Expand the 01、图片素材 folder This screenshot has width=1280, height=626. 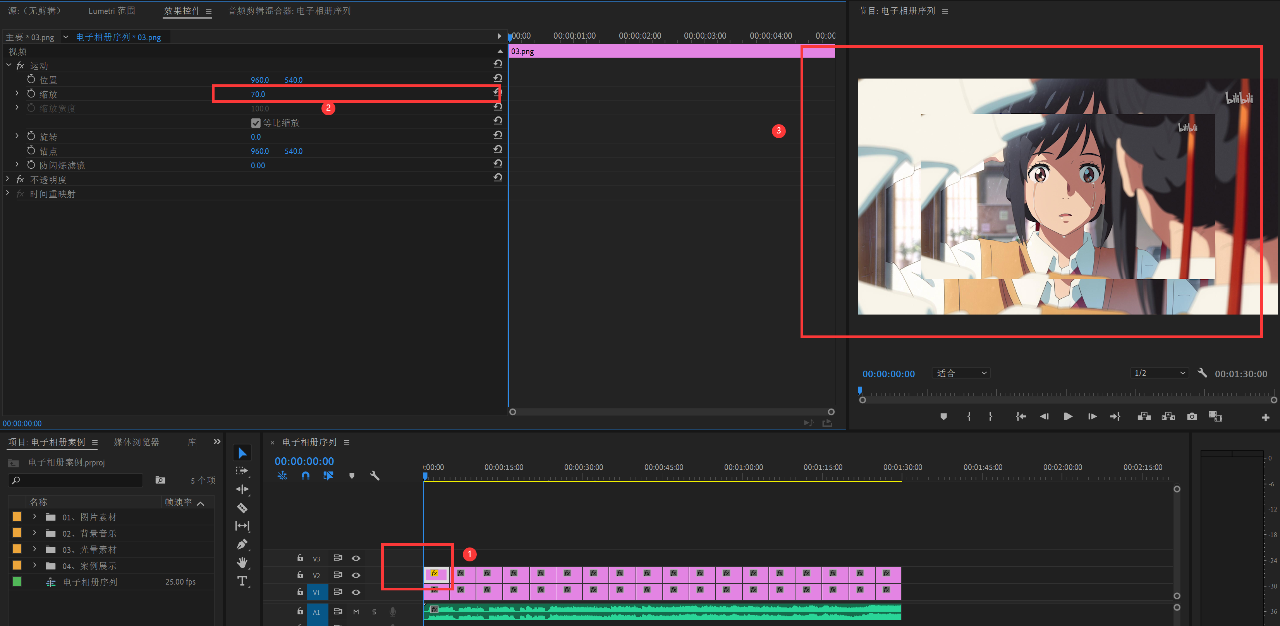[34, 516]
